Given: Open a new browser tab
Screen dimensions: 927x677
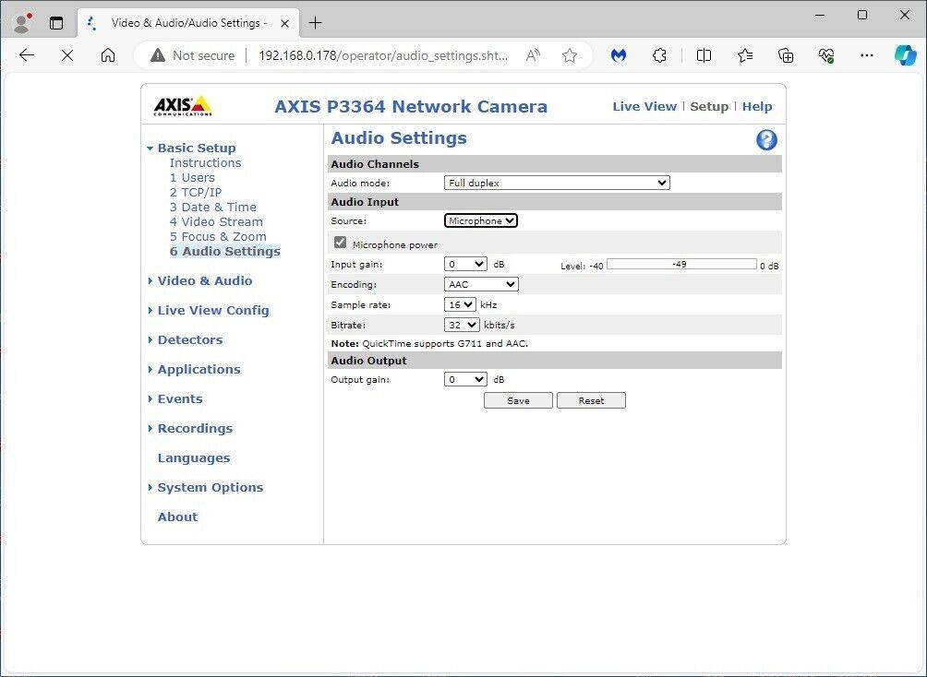Looking at the screenshot, I should (316, 23).
